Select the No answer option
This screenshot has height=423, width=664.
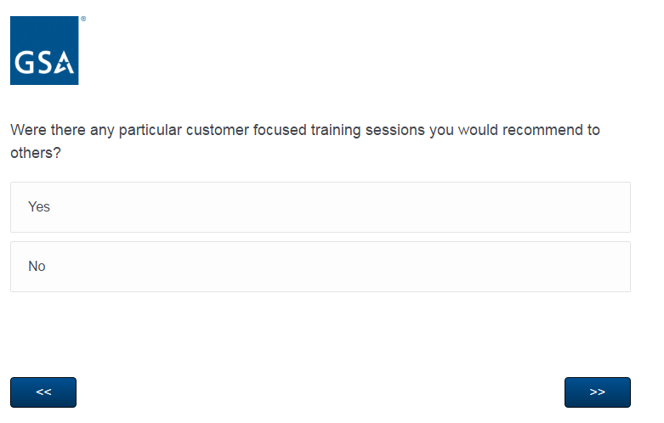pyautogui.click(x=320, y=267)
